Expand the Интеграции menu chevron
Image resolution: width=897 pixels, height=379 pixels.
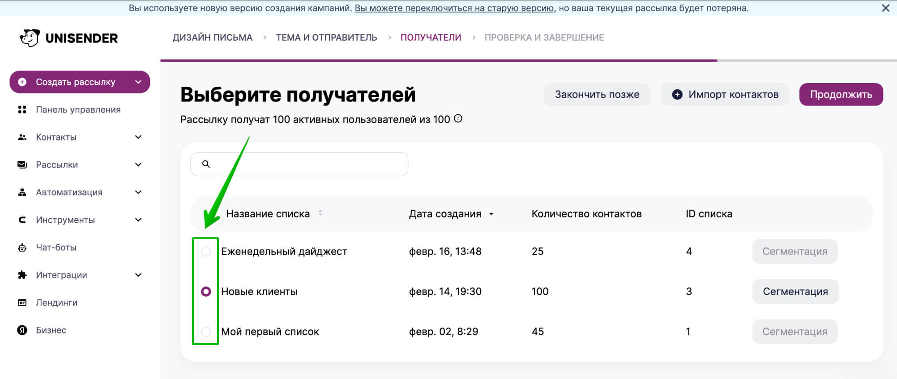point(138,275)
